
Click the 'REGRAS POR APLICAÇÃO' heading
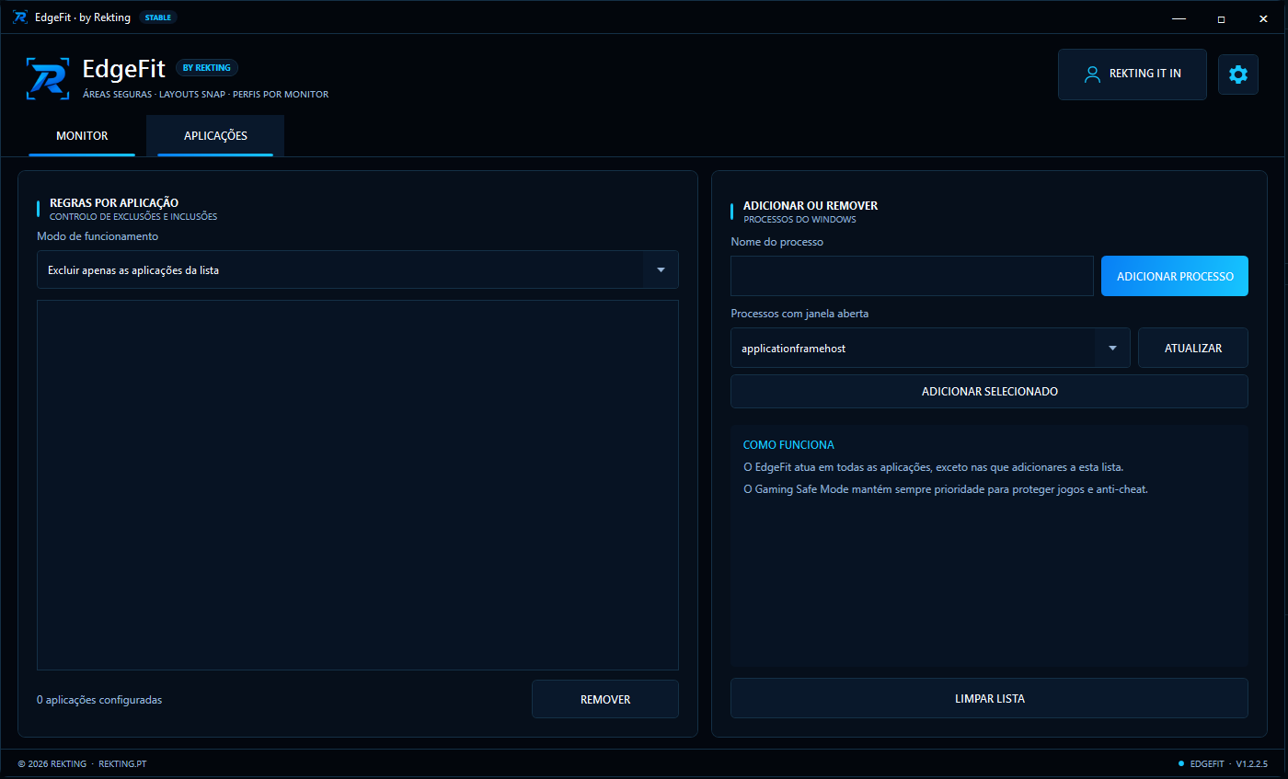[114, 202]
